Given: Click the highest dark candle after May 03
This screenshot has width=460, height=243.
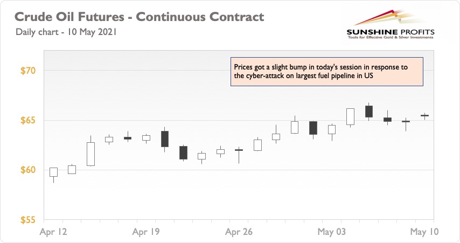Looking at the screenshot, I should (x=369, y=112).
